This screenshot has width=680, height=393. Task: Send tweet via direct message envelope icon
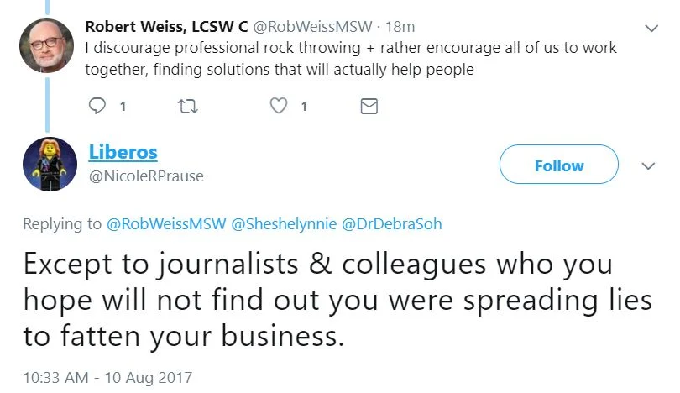368,106
